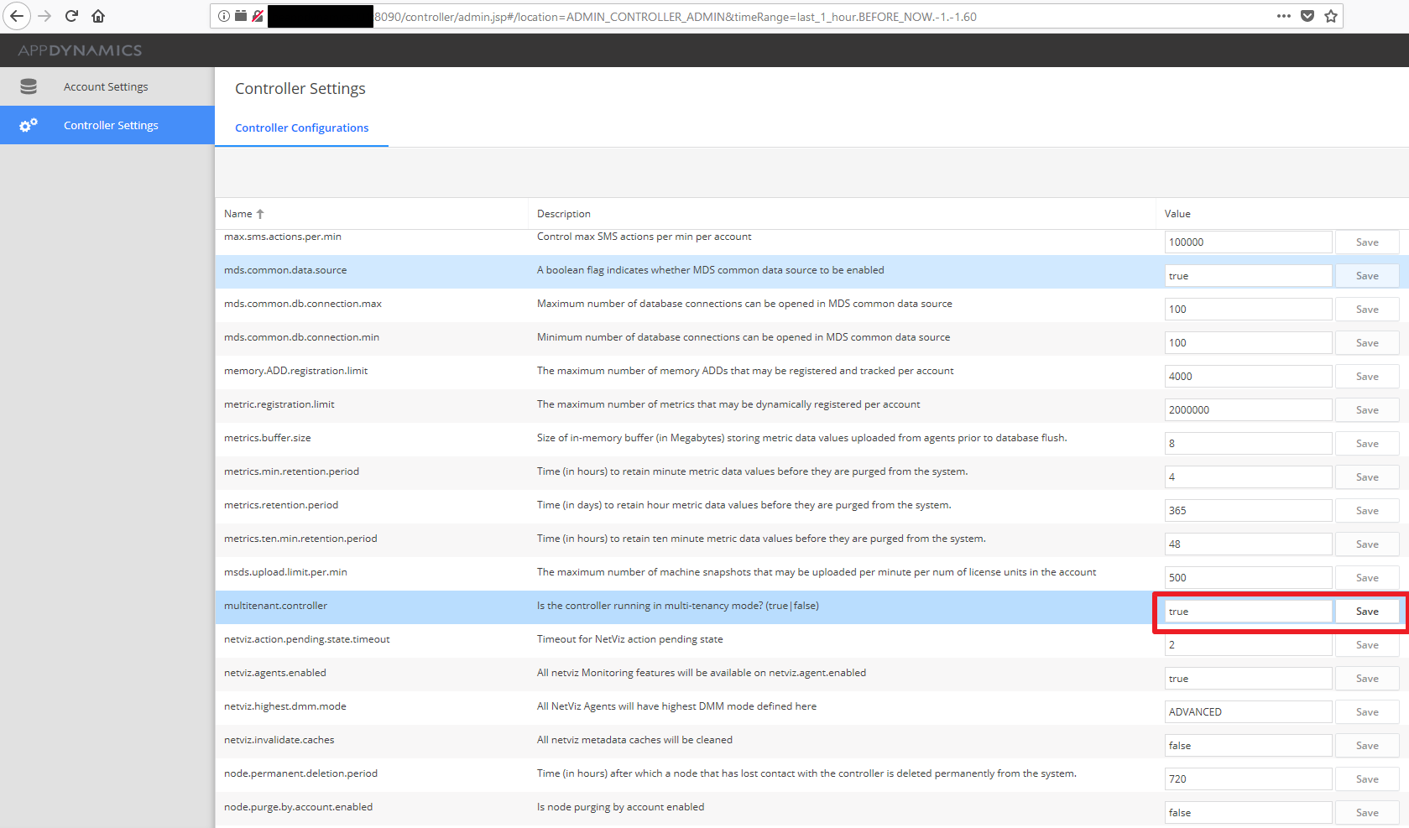Select the mds.common.db.connection.min row name
This screenshot has width=1409, height=828.
pyautogui.click(x=301, y=337)
